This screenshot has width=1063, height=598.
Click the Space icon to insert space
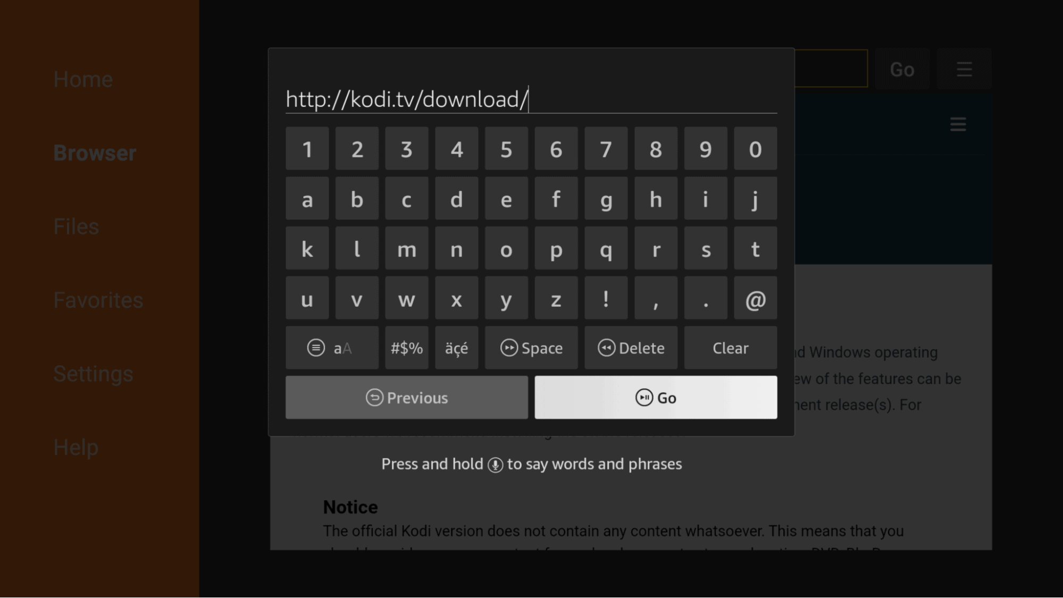[531, 348]
